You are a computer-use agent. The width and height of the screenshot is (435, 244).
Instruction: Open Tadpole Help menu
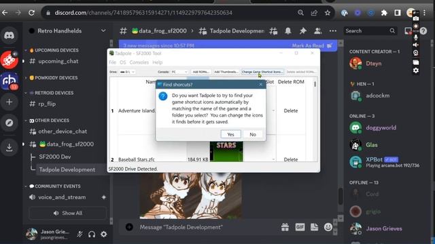157,62
